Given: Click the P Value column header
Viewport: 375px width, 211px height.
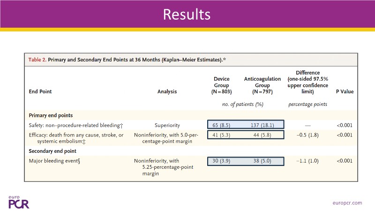Looking at the screenshot, I should [345, 92].
